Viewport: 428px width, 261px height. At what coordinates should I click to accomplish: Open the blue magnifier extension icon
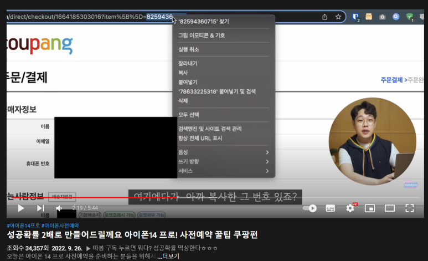tap(396, 17)
